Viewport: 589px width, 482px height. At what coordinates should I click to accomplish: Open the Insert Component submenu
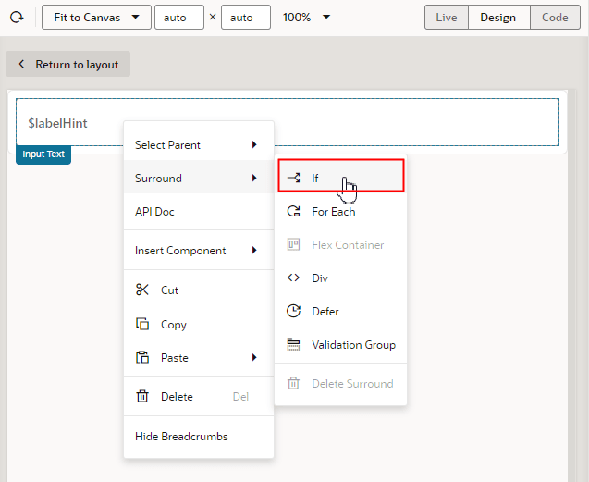[x=198, y=250]
